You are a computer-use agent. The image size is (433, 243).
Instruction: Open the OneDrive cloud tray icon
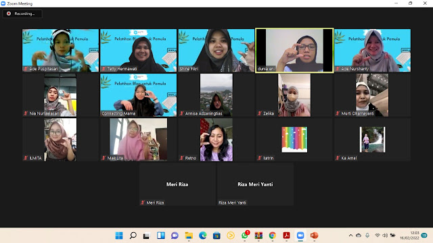(359, 236)
